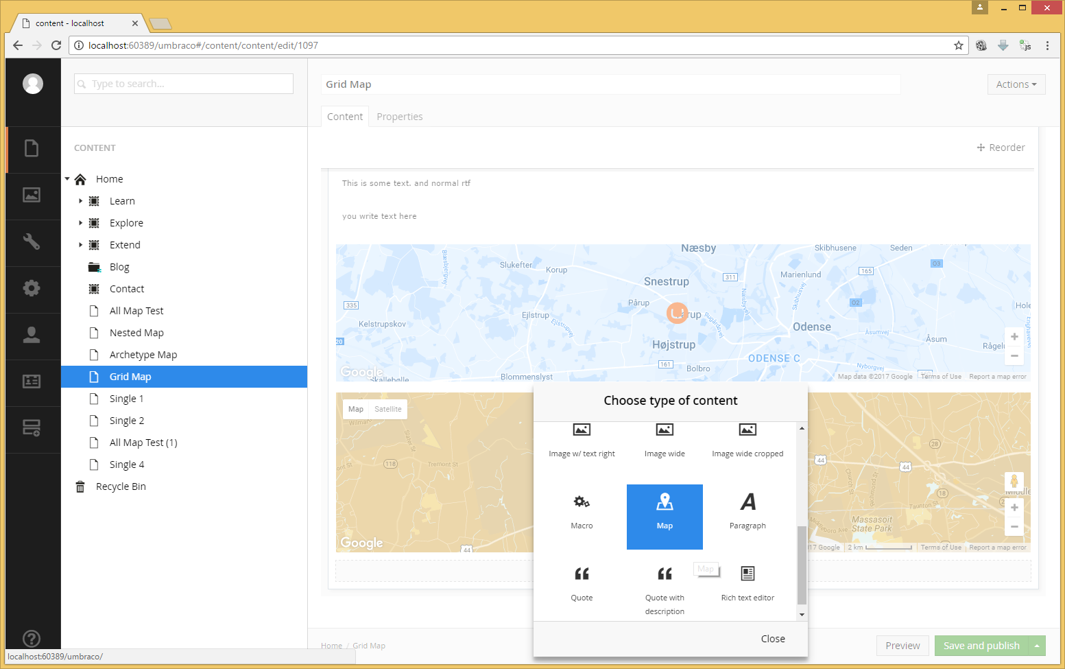
Task: Open the Media section icon in sidebar
Action: (32, 196)
